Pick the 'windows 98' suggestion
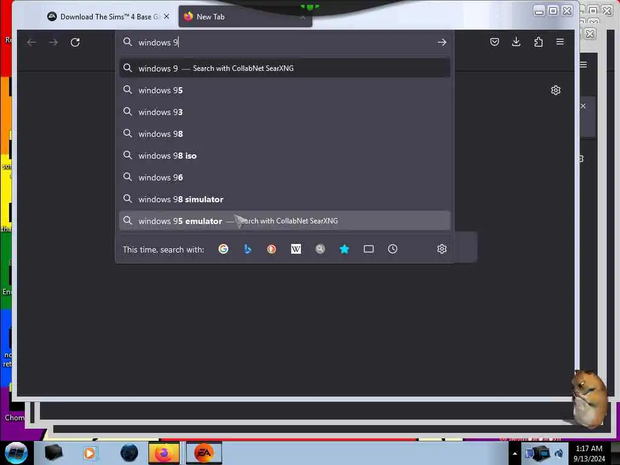620x465 pixels. tap(285, 134)
